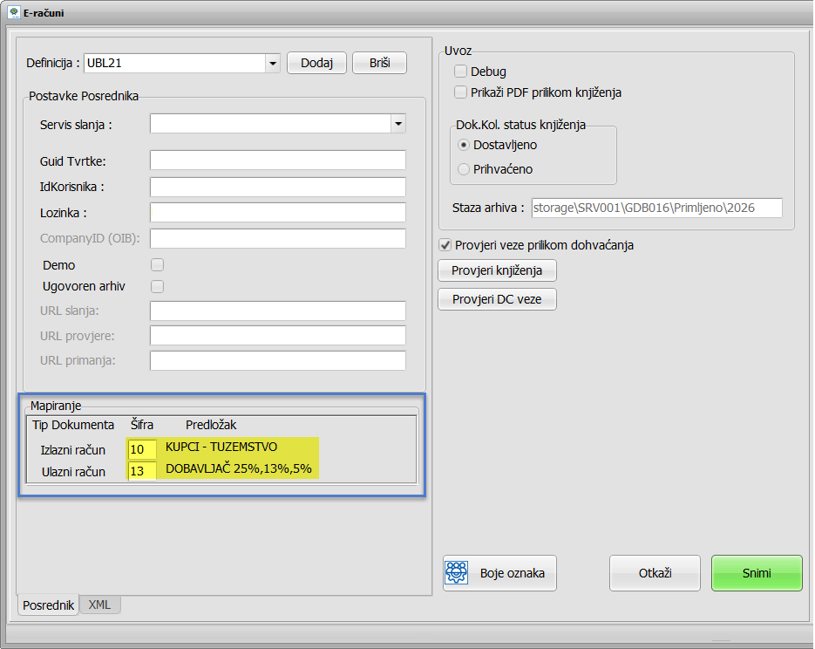
Task: Select the Posrednik tab
Action: (48, 605)
